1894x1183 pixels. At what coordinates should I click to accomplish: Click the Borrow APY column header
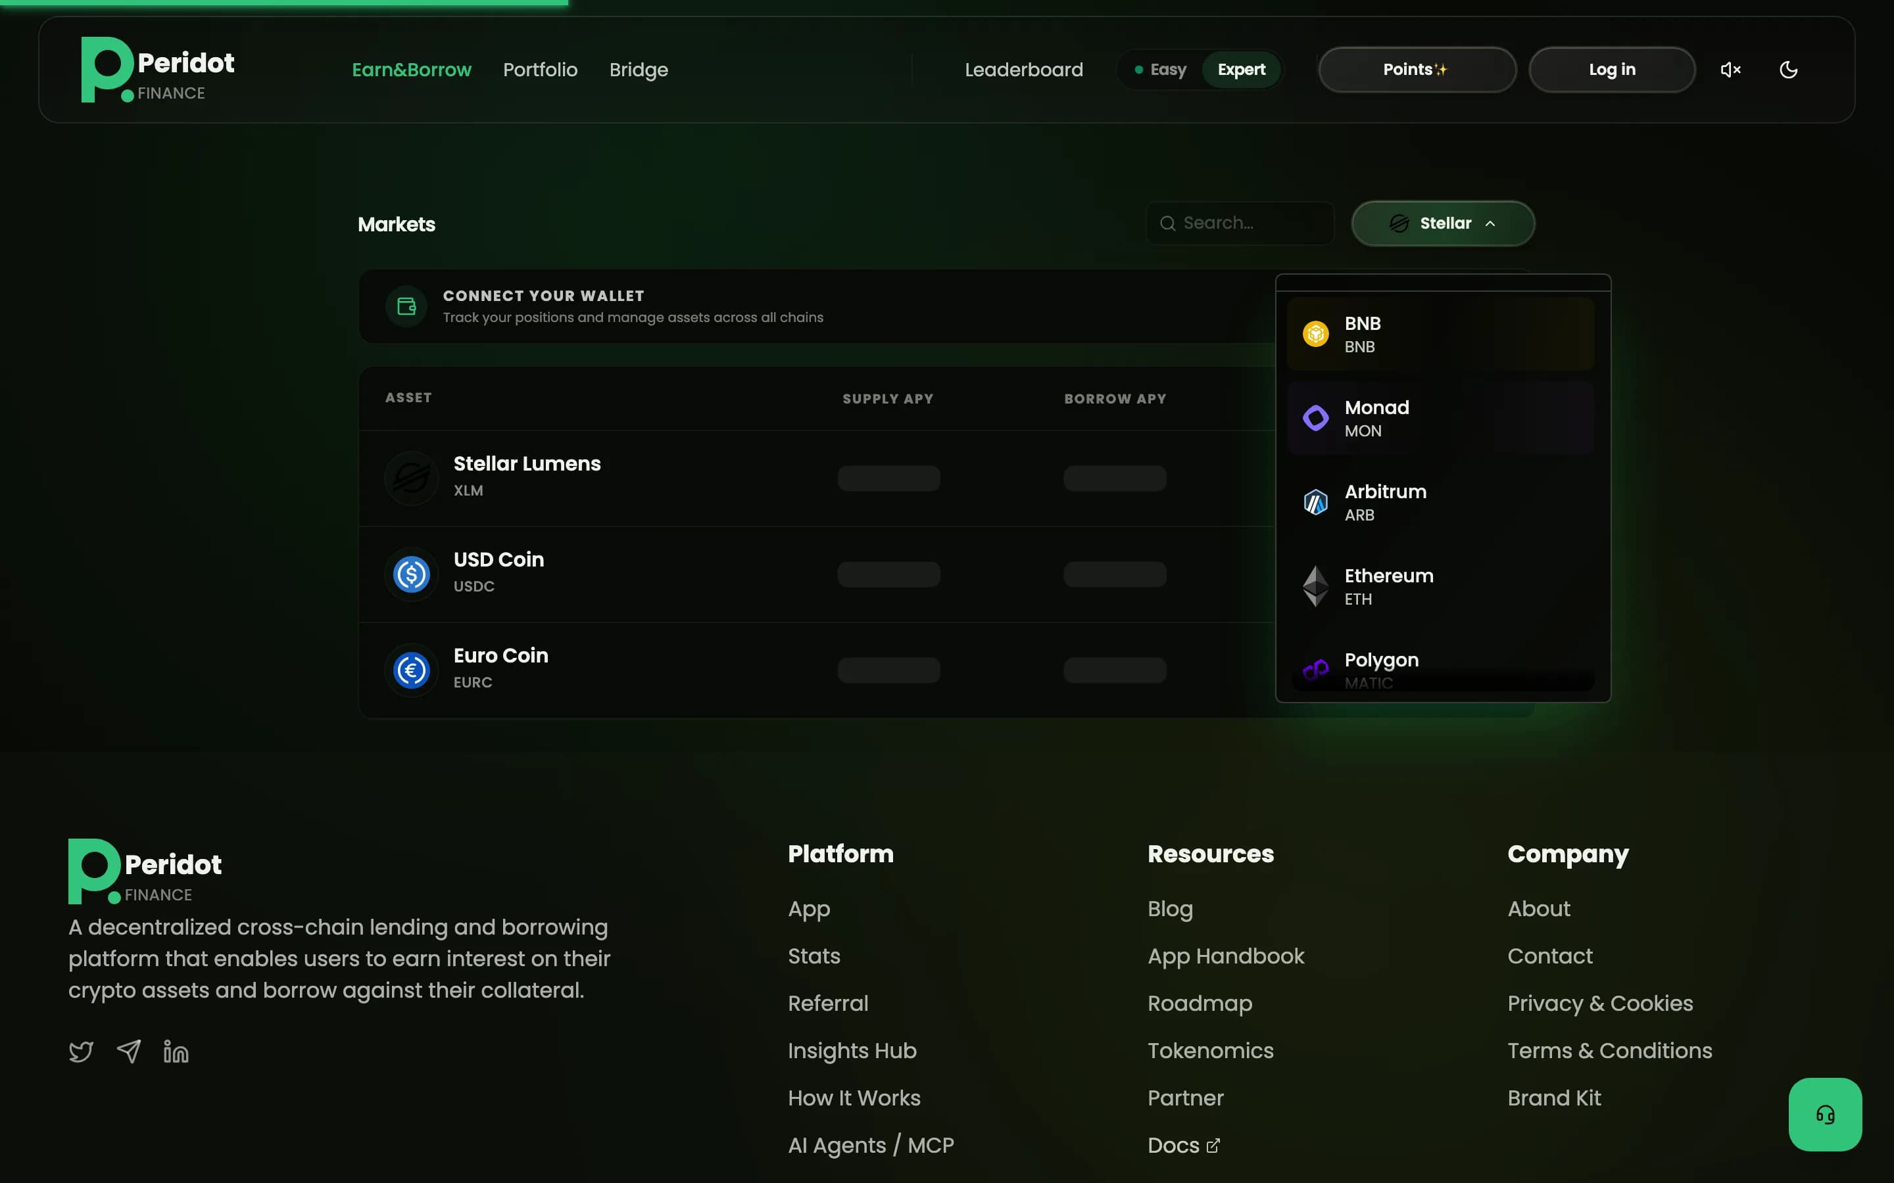[x=1115, y=399]
